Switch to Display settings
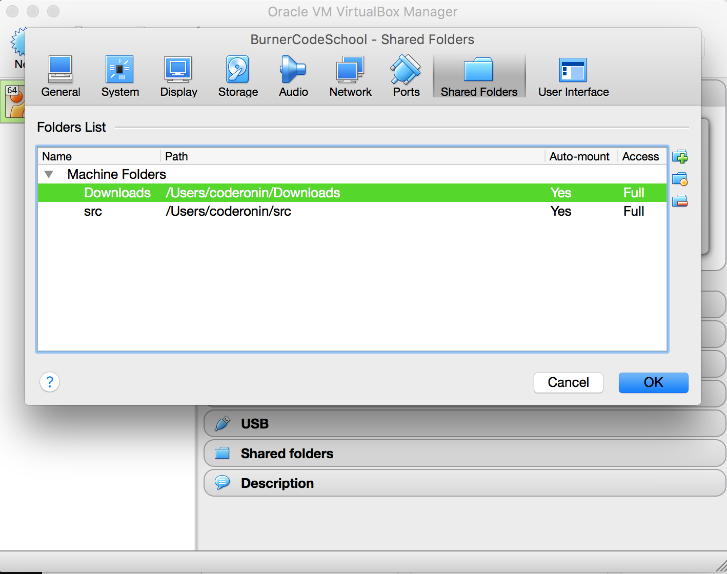 click(x=178, y=76)
